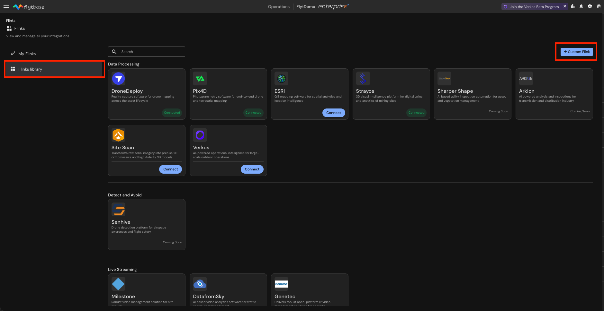Click the Flinks breadcrumb text
Image resolution: width=604 pixels, height=311 pixels.
pos(11,21)
